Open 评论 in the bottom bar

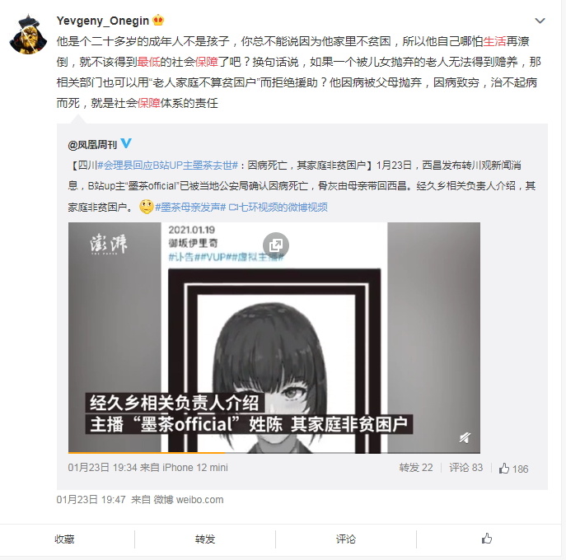(346, 539)
